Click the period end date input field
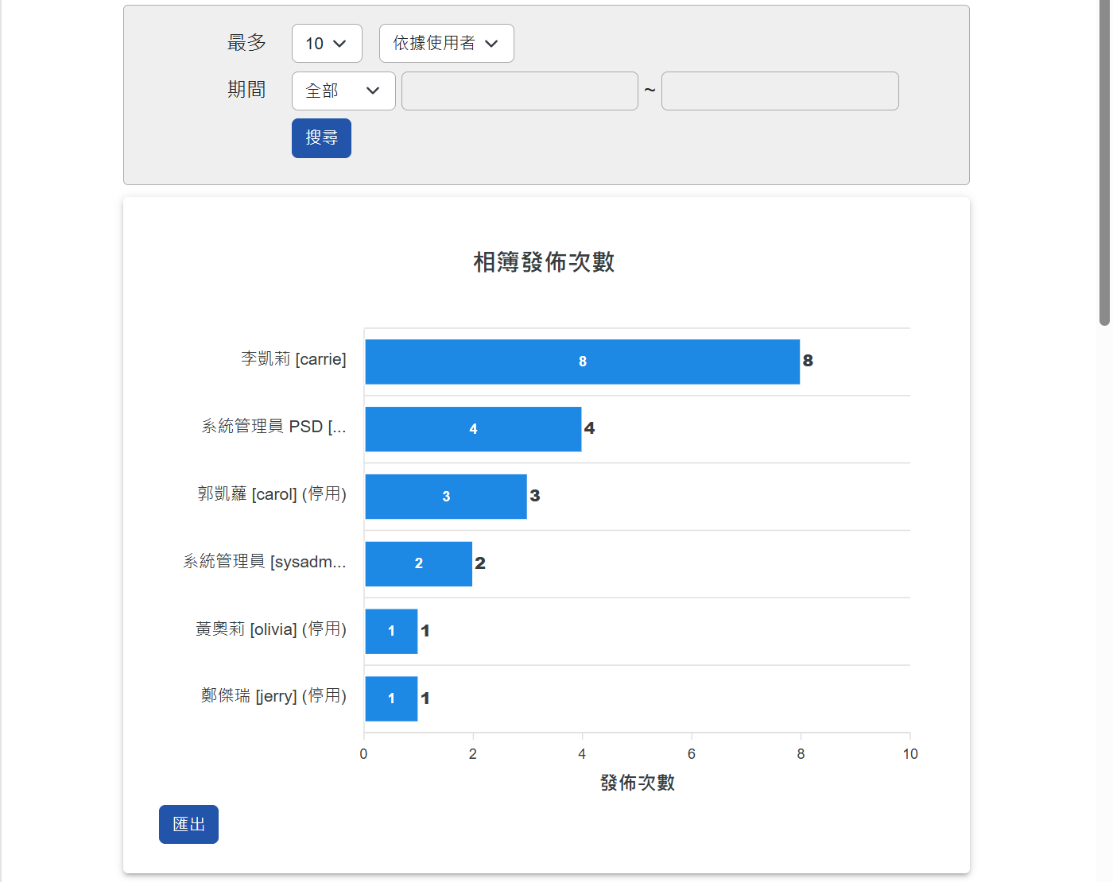Screen dimensions: 1113x882 pos(780,91)
